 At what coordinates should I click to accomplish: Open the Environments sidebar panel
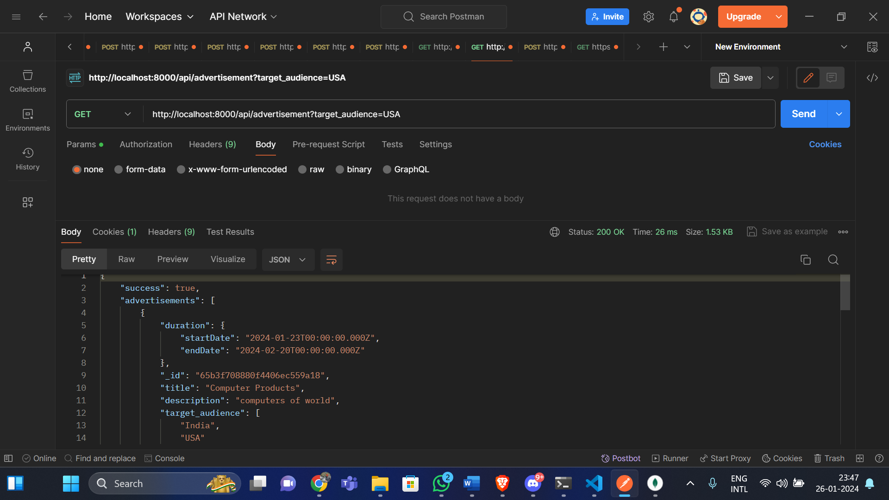(28, 120)
